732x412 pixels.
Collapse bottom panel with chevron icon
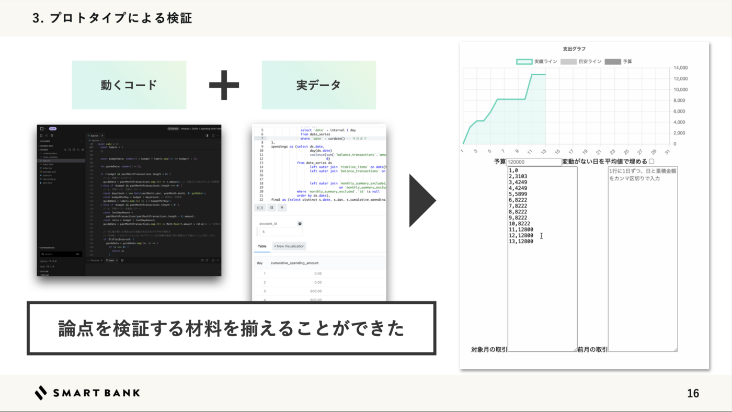click(x=218, y=260)
